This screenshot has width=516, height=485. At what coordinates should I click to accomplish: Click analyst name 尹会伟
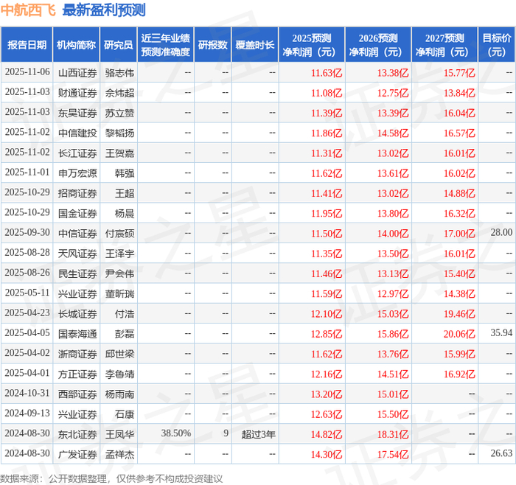coord(119,273)
